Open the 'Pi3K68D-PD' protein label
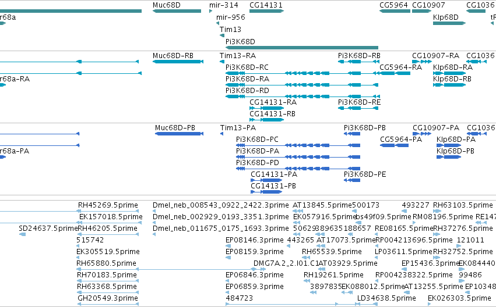The image size is (496, 307). (258, 163)
